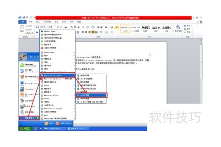Toggle Center alignment button
This screenshot has height=147, width=221.
[86, 32]
